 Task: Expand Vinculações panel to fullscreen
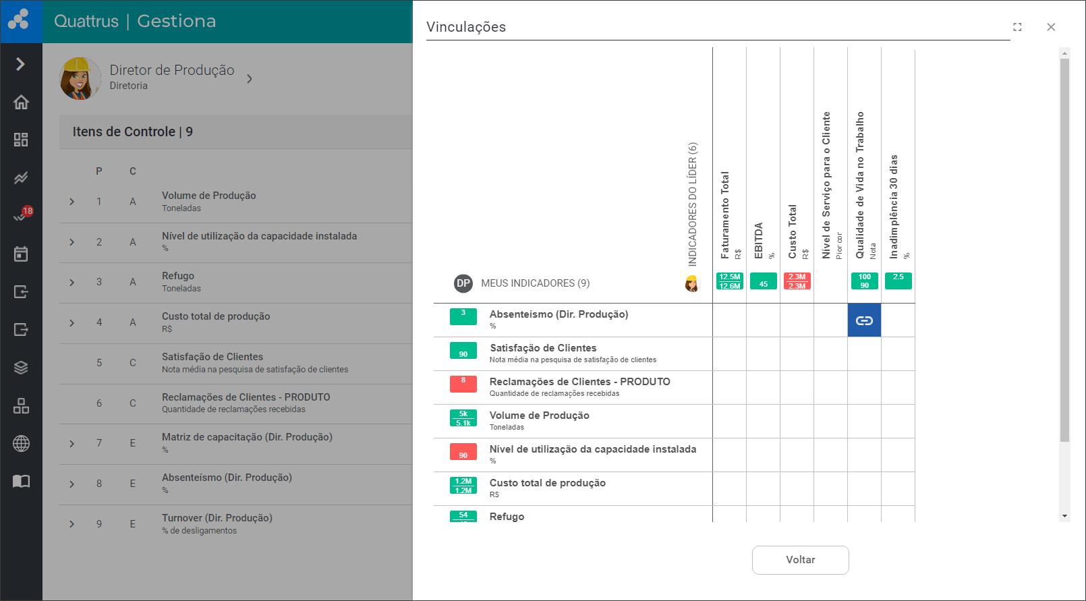(x=1017, y=27)
